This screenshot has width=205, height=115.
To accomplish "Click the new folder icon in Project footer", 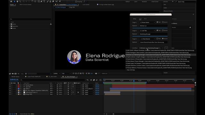I will pos(13,74).
